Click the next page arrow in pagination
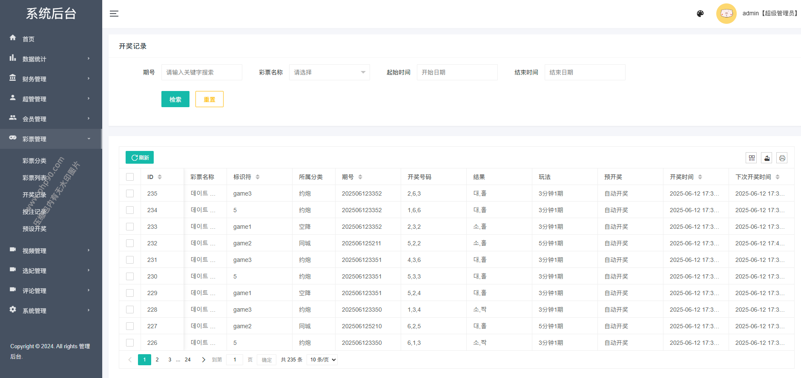Screen dimensions: 801x378 204,360
